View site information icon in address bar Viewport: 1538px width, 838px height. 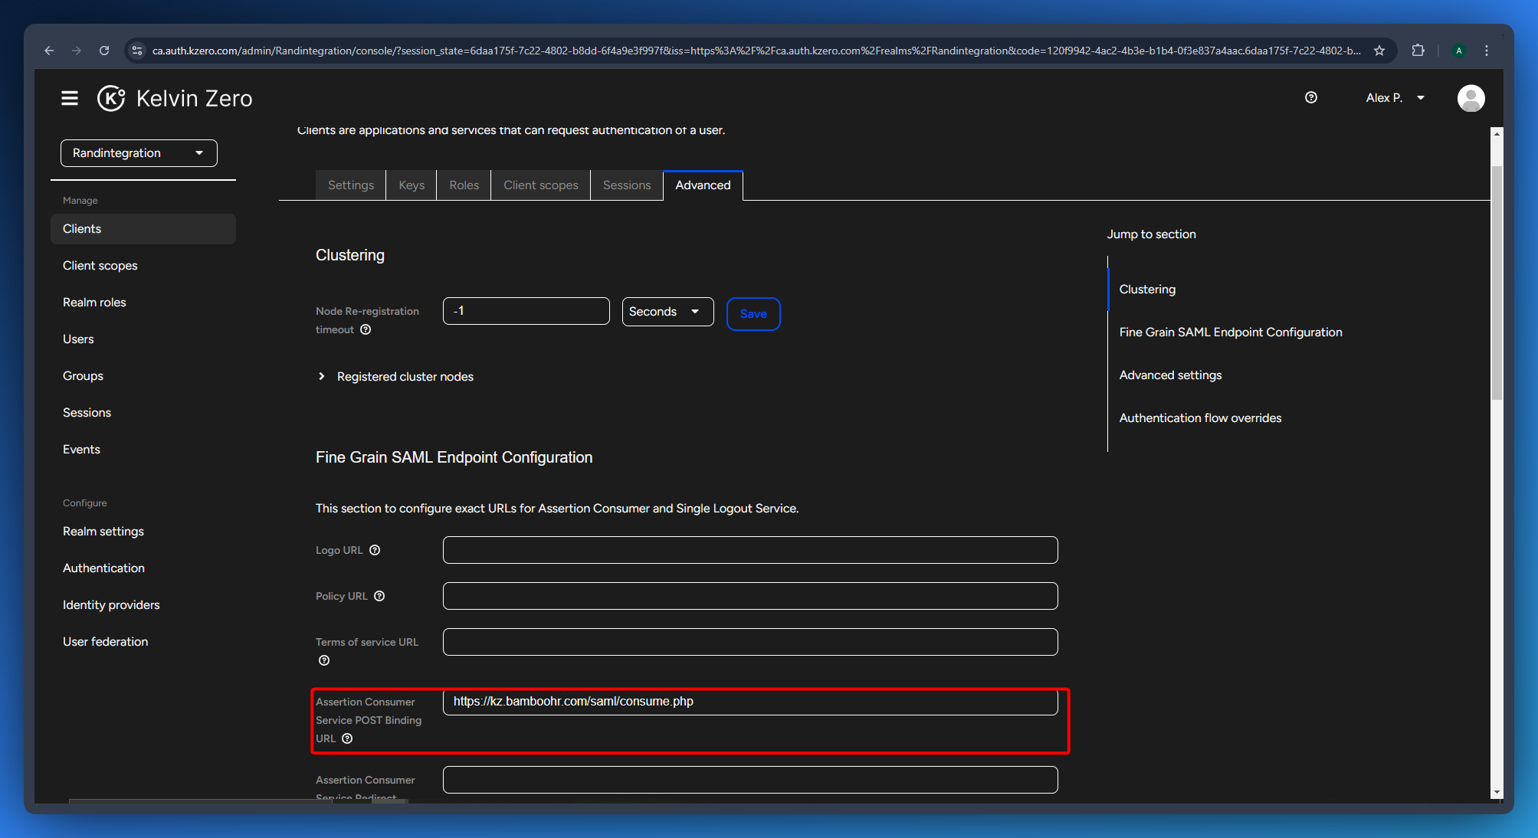(137, 51)
